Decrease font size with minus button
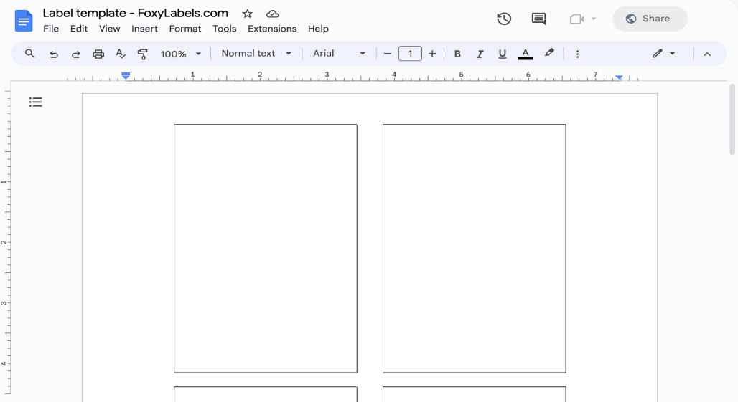This screenshot has height=402, width=738. pos(388,54)
